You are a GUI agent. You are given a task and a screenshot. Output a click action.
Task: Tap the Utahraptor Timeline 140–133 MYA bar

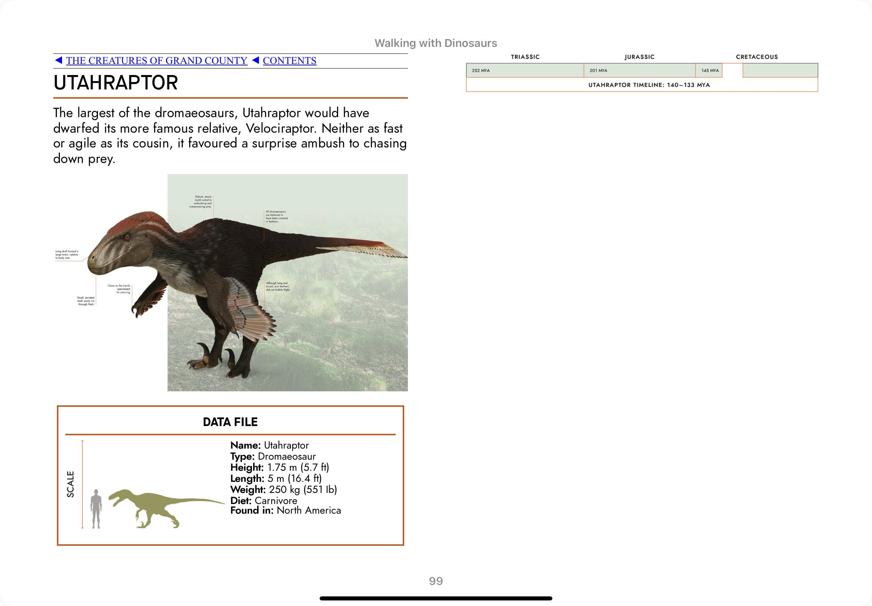tap(649, 85)
